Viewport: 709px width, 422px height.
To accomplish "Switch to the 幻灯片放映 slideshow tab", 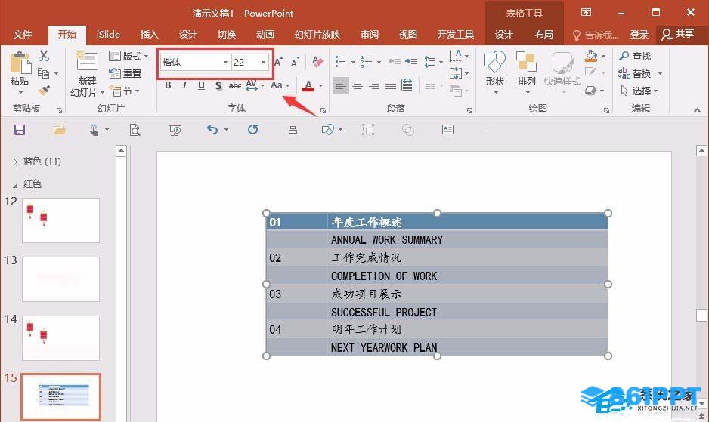I will pyautogui.click(x=317, y=34).
